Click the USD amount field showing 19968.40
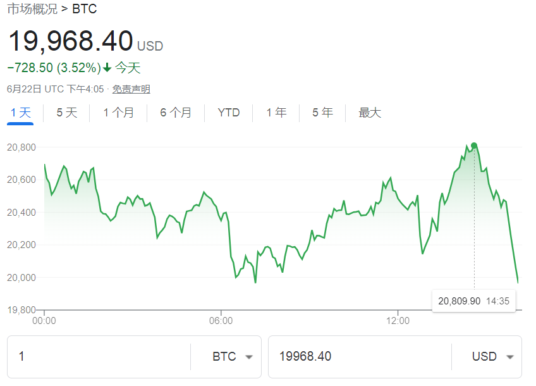 click(360, 356)
